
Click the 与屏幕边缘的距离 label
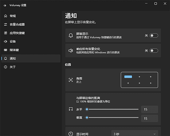click(x=88, y=98)
